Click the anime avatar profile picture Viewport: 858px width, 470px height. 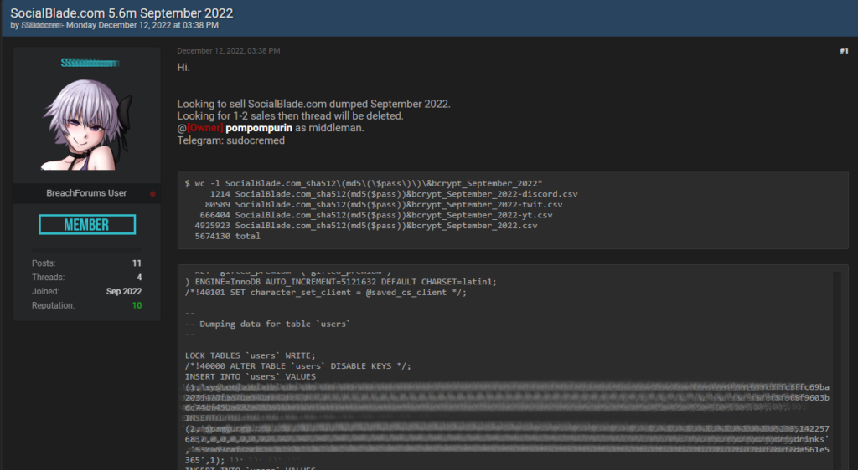[87, 125]
